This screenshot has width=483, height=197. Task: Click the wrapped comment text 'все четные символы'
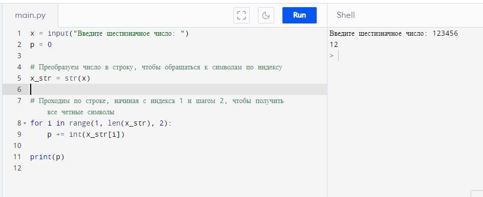[81, 112]
